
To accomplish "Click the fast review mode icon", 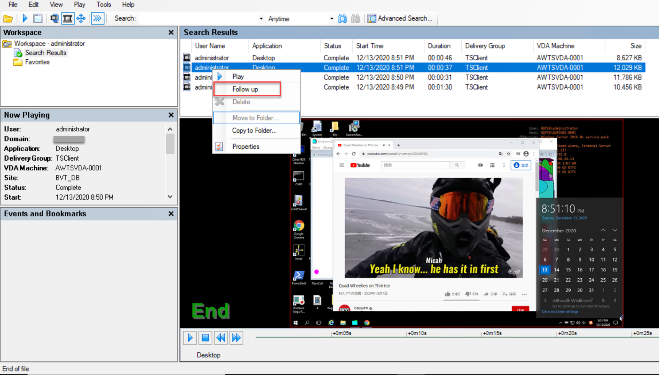I will tap(98, 18).
